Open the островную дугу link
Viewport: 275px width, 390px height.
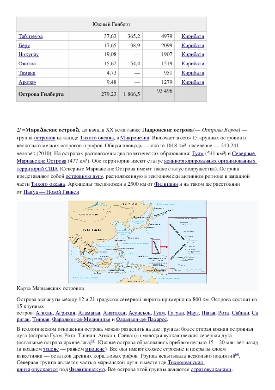(84, 176)
